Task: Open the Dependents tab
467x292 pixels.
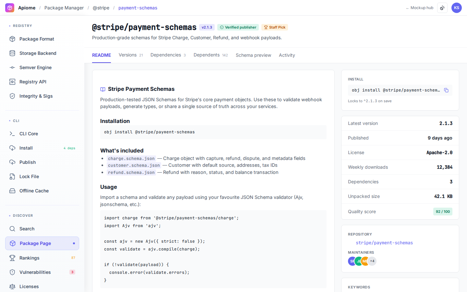Action: 211,55
